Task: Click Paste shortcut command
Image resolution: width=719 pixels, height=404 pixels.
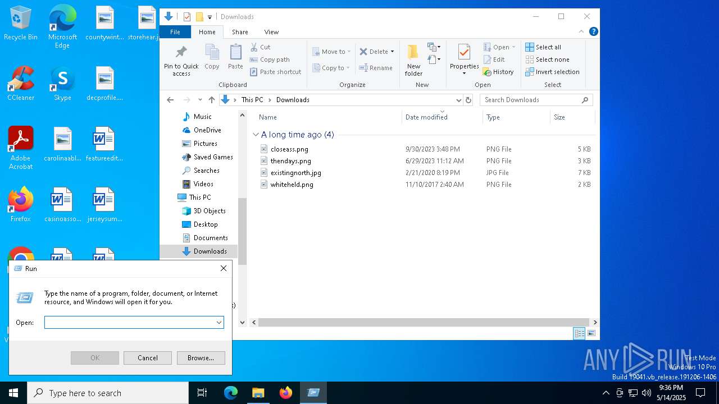Action: 276,72
